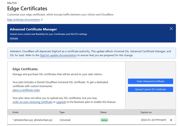The image size is (180, 126).
Task: Follow the order an auto-renewing certificate link
Action: (x=32, y=102)
